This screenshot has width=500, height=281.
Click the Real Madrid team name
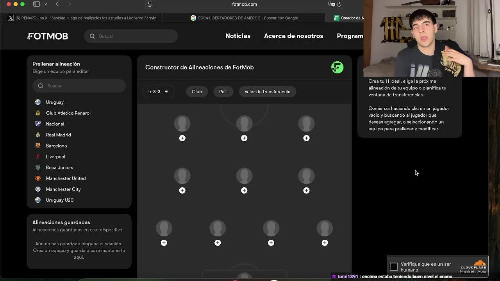(59, 135)
